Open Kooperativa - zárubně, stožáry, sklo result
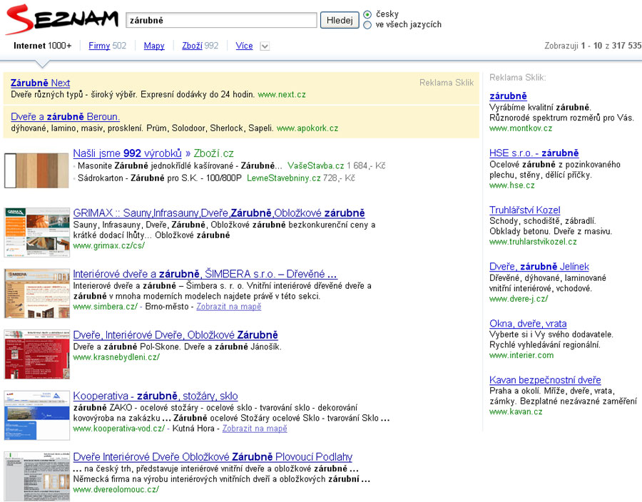The image size is (642, 502). coord(156,396)
